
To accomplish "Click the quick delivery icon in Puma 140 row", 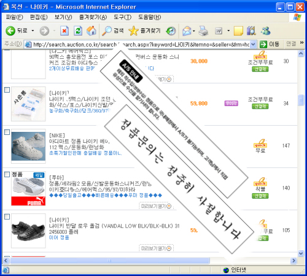I will pyautogui.click(x=260, y=182).
